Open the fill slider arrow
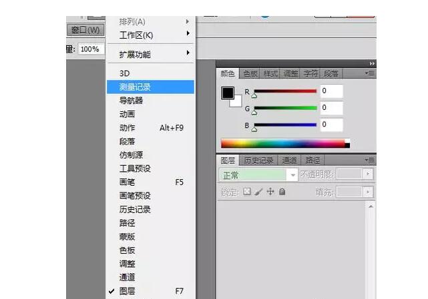 (x=368, y=192)
